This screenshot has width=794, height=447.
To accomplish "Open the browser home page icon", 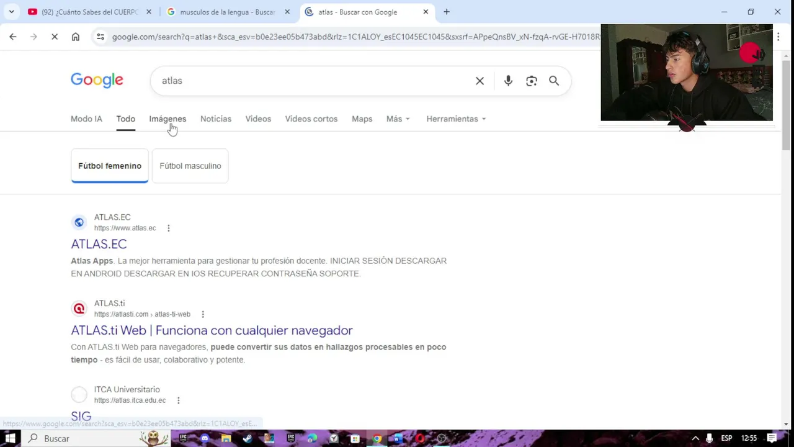I will pos(76,37).
